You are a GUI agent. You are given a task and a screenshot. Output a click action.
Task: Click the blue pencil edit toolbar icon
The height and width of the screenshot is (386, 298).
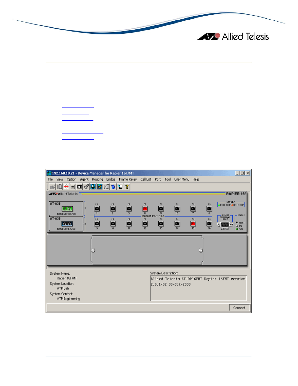tap(100, 187)
